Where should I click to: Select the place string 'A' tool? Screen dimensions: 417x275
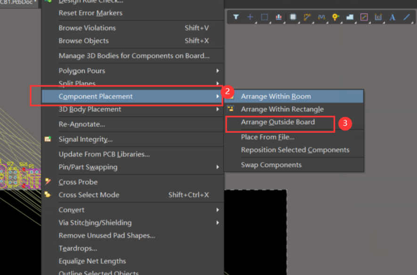coord(392,17)
